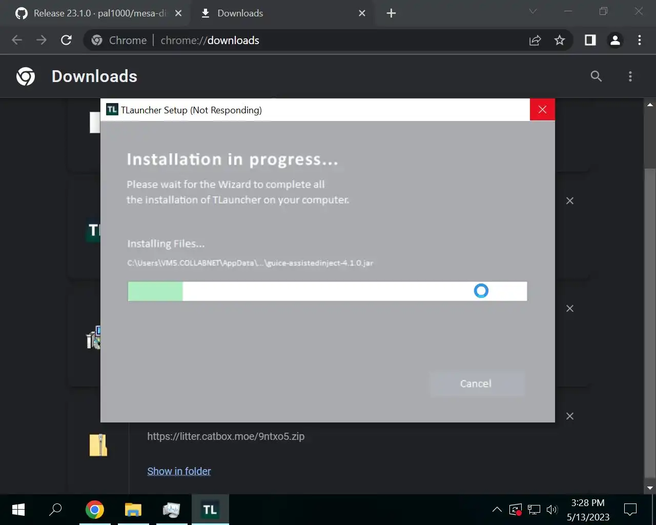Click the downloads page scrollbar thumb

pos(650,323)
